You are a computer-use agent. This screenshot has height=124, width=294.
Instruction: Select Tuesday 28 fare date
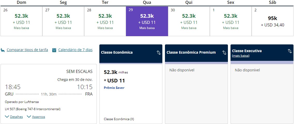[105, 21]
